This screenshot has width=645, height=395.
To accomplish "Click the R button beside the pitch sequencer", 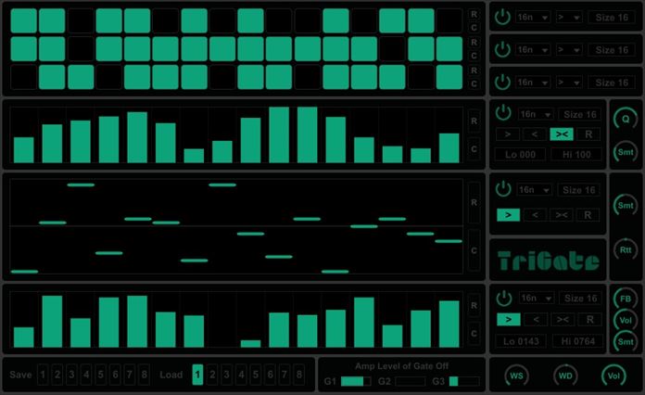I will (474, 201).
